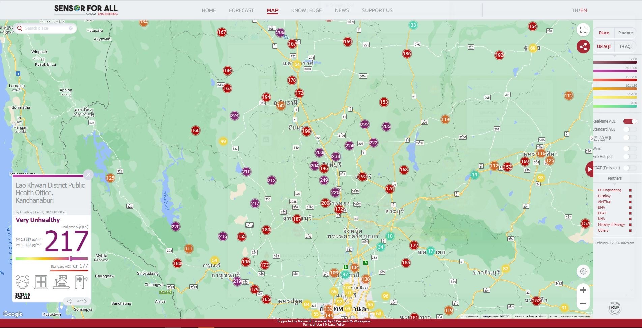Center map on my current location

(x=583, y=271)
